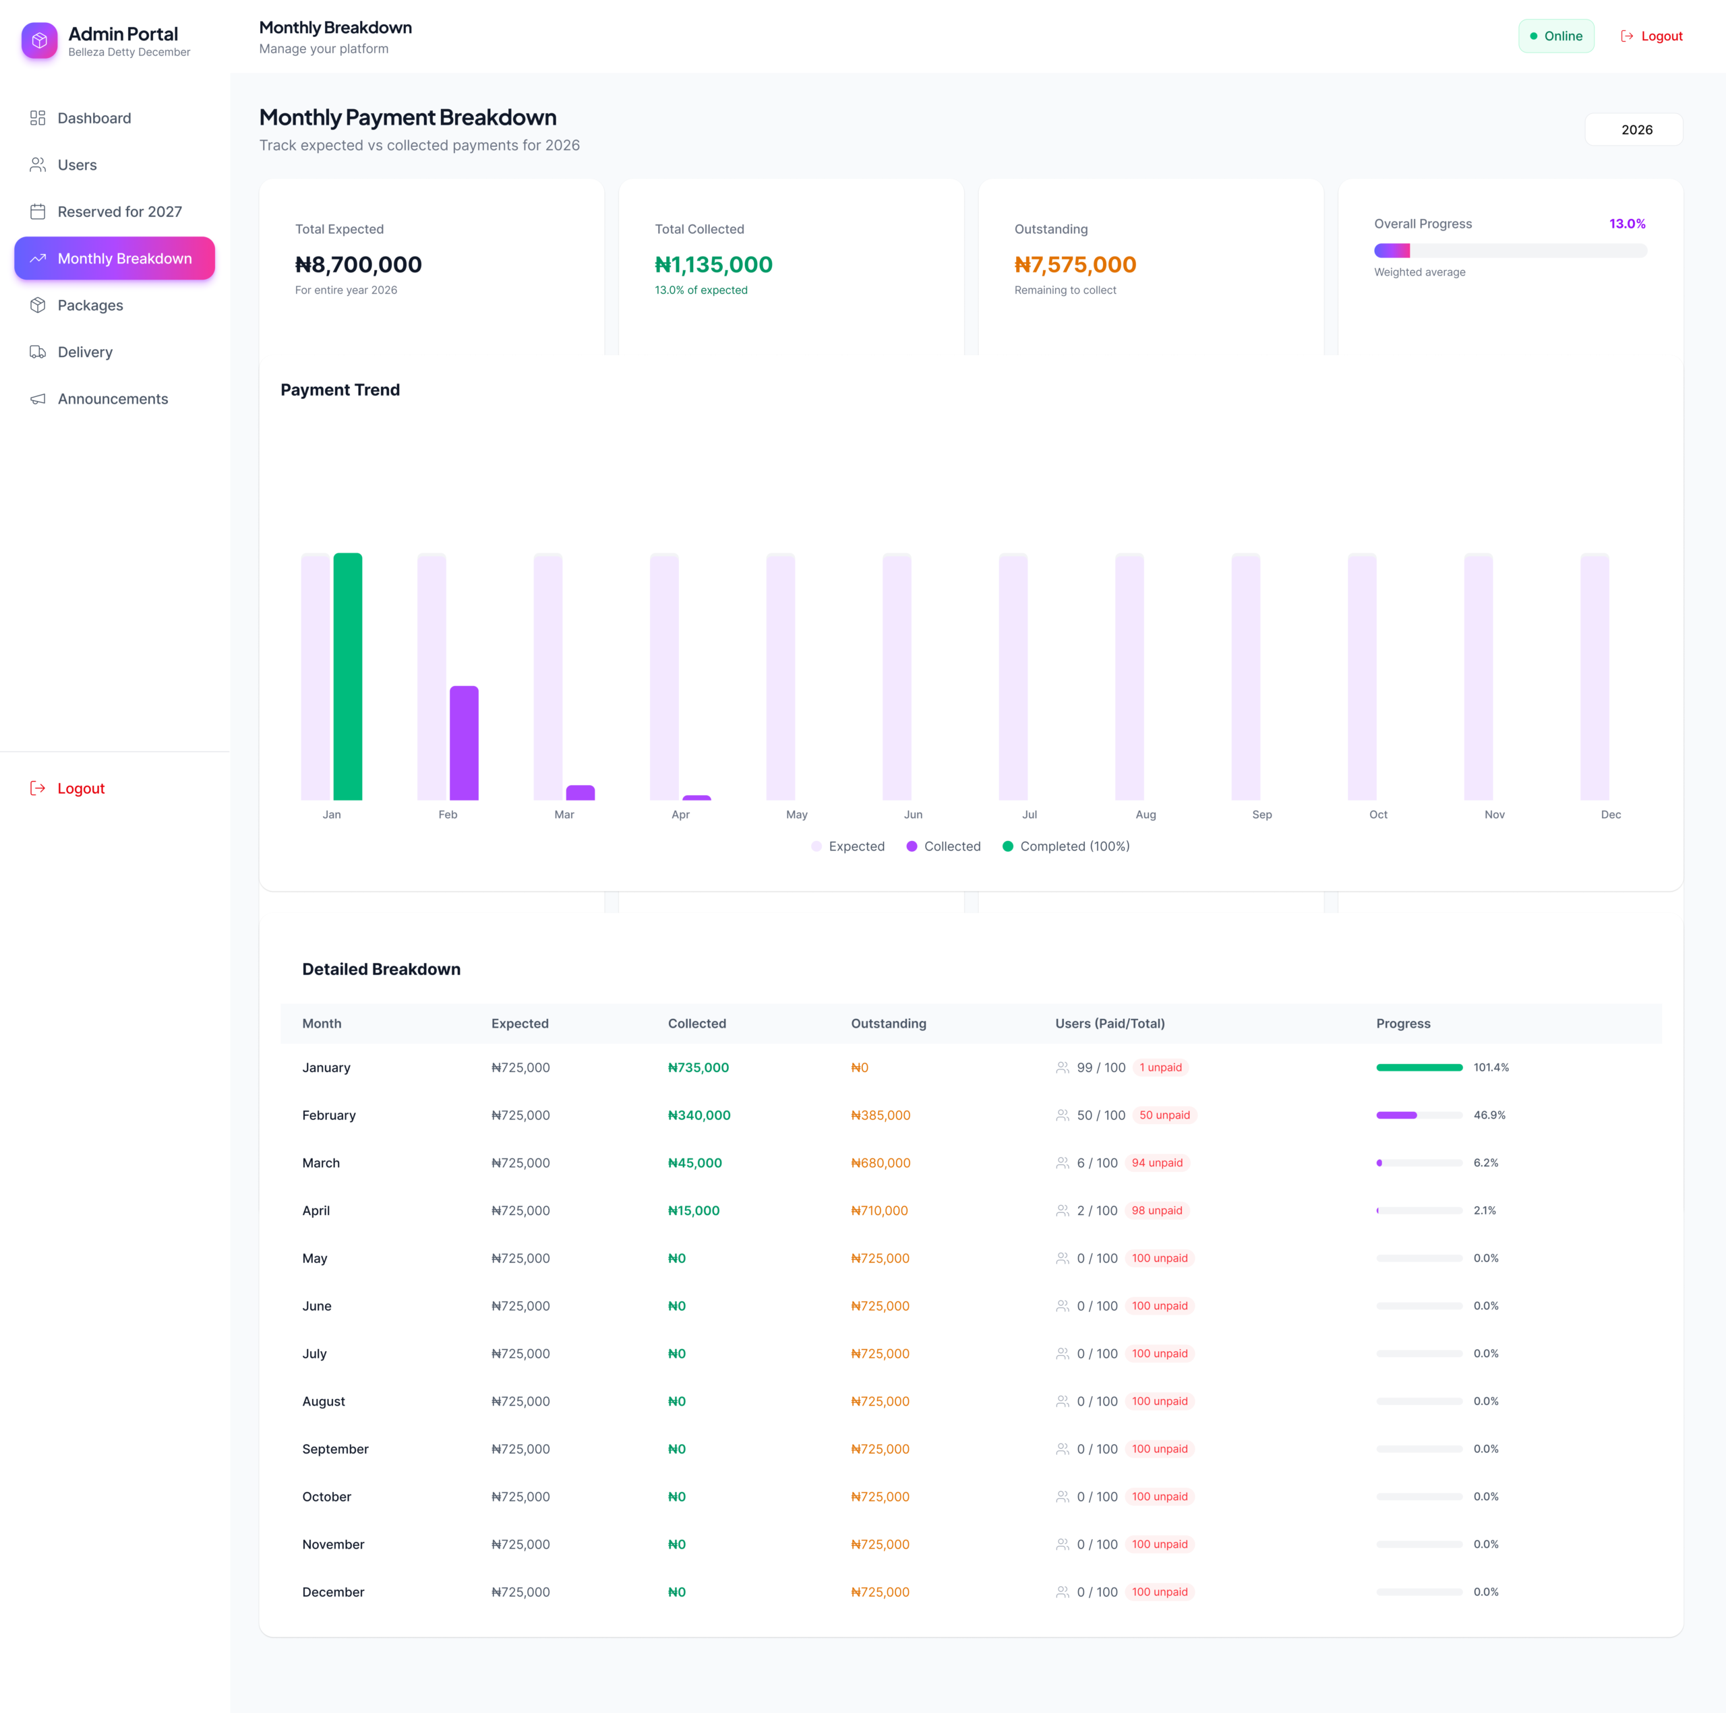Screen dimensions: 1726x1713
Task: Click the users icon in the January row
Action: (1062, 1067)
